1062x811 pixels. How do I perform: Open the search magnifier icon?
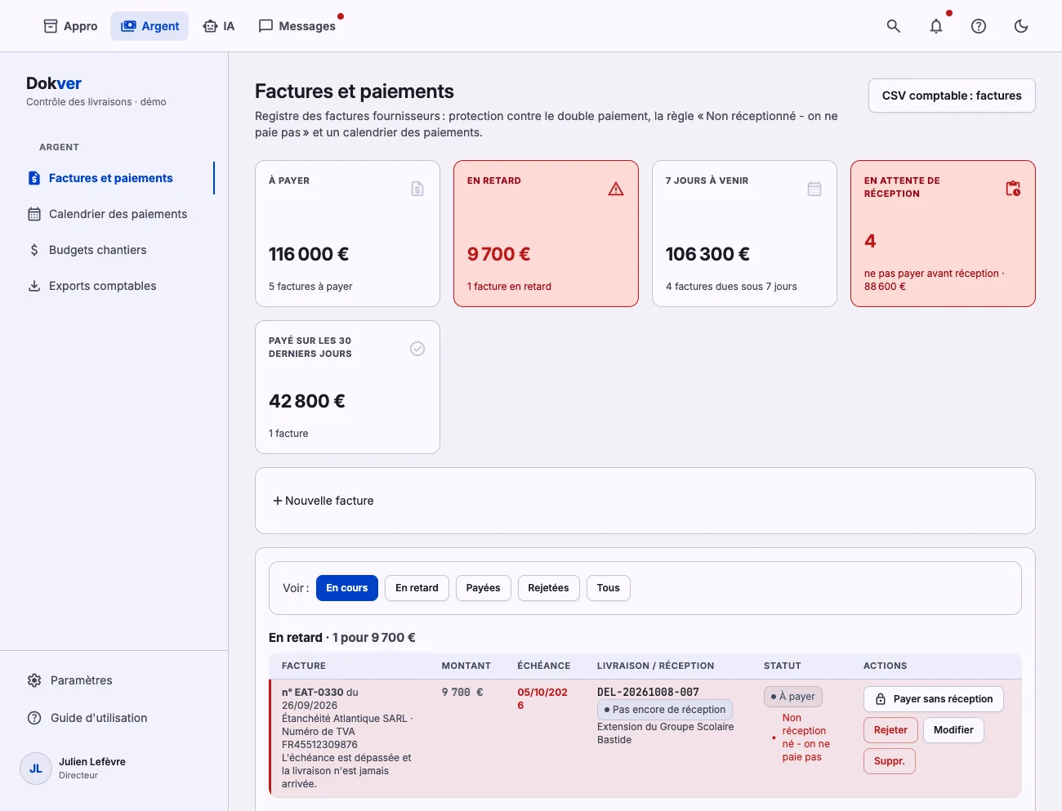[894, 26]
